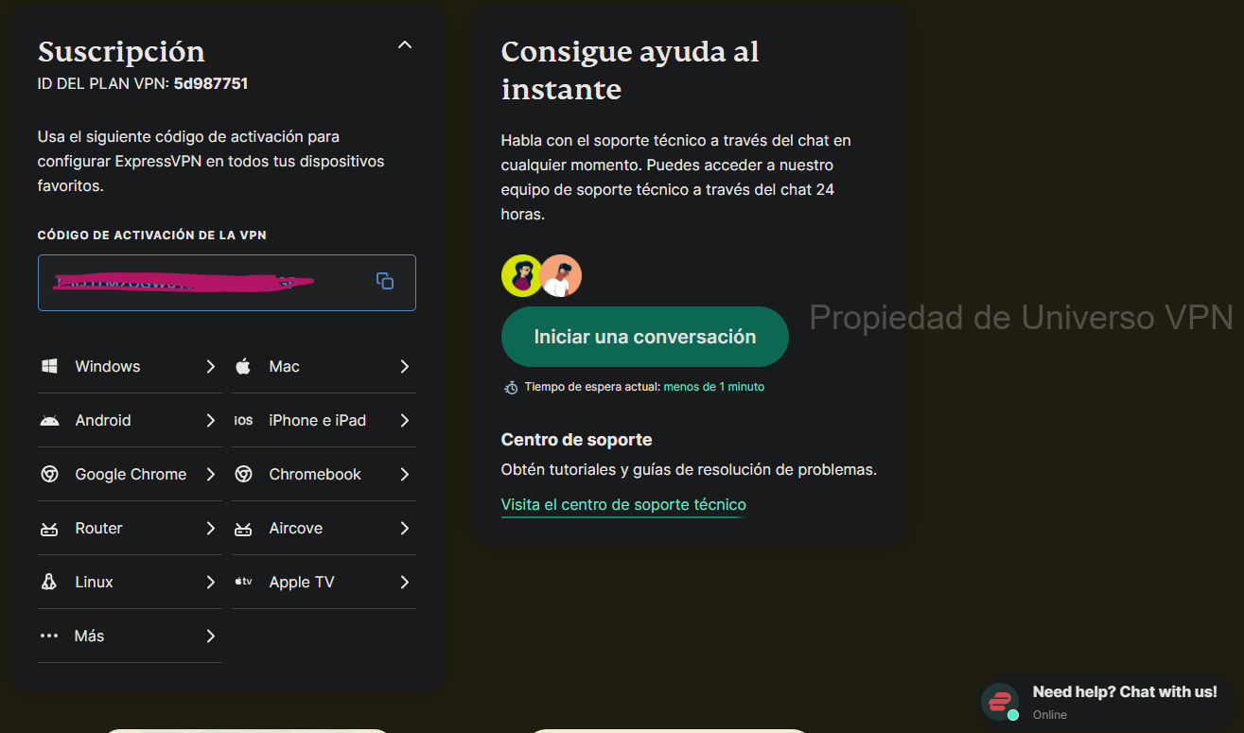
Task: Click the menos de 1 minuto link
Action: tap(713, 386)
